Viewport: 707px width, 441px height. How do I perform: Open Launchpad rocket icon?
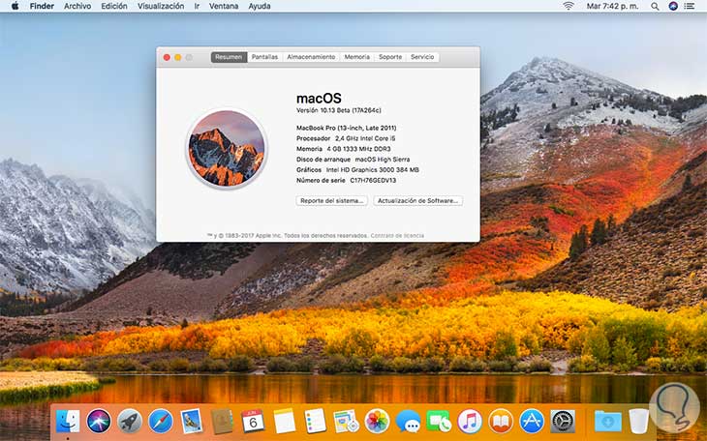point(130,422)
